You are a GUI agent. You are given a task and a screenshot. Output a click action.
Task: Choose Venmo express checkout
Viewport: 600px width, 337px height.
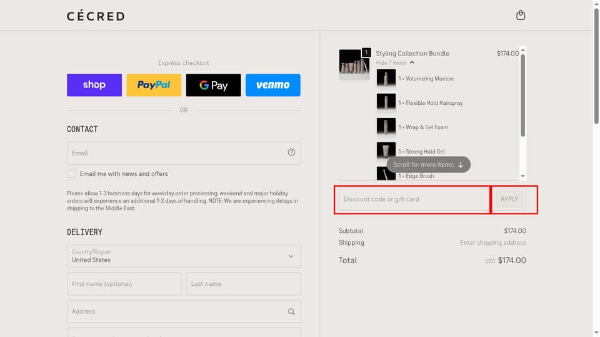pyautogui.click(x=273, y=85)
